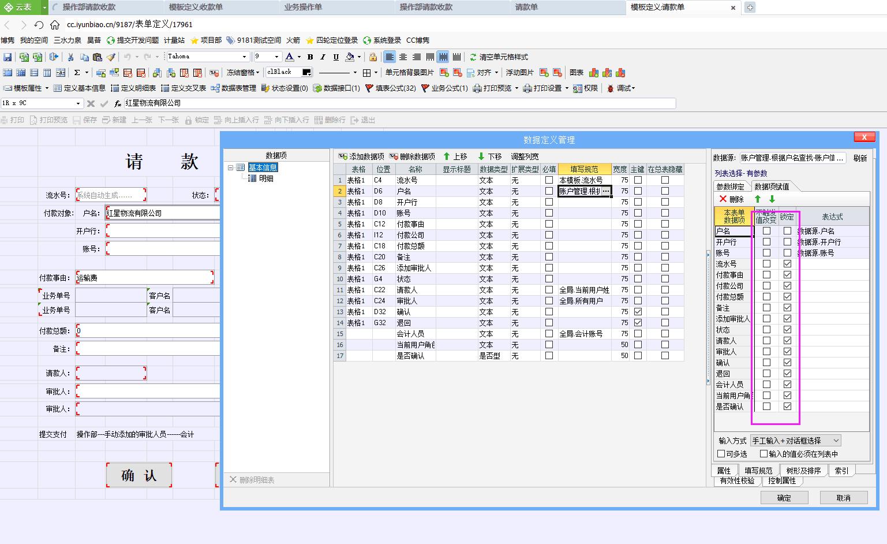887x544 pixels.
Task: Click 下移 green arrow in data items toolbar
Action: pyautogui.click(x=489, y=157)
